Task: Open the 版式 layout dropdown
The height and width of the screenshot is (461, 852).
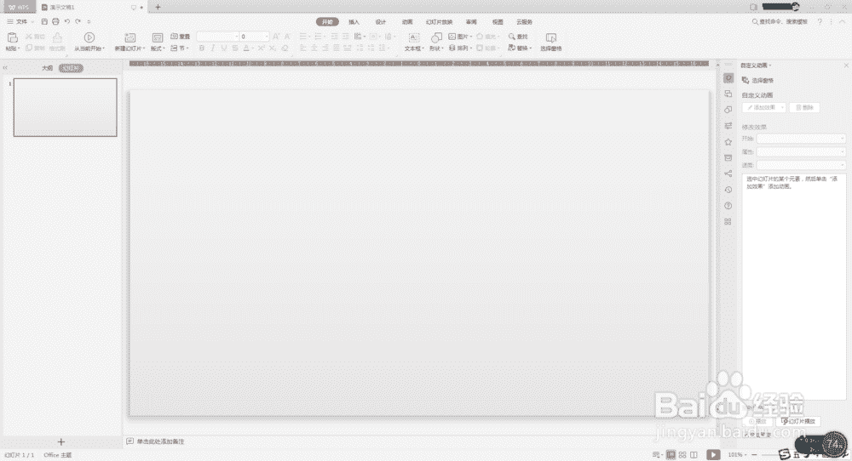Action: [158, 48]
